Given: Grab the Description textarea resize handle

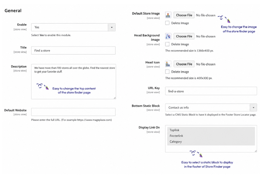Looking at the screenshot, I should tap(115, 98).
